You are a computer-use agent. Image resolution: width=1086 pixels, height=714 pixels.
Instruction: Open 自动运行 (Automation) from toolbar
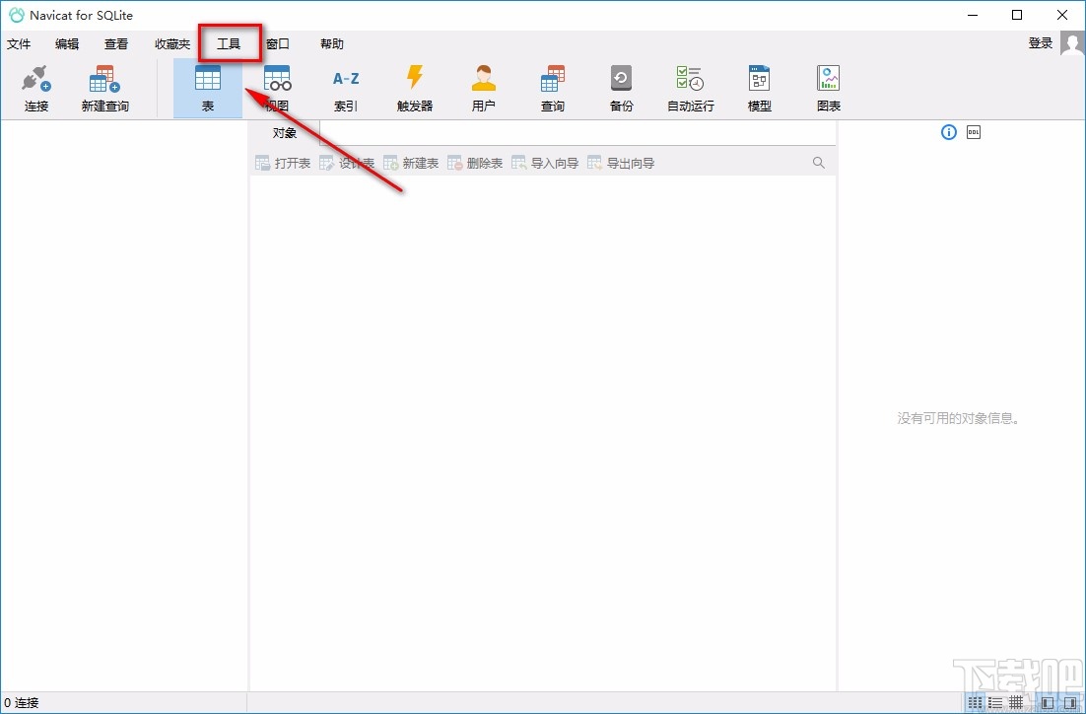pos(691,89)
